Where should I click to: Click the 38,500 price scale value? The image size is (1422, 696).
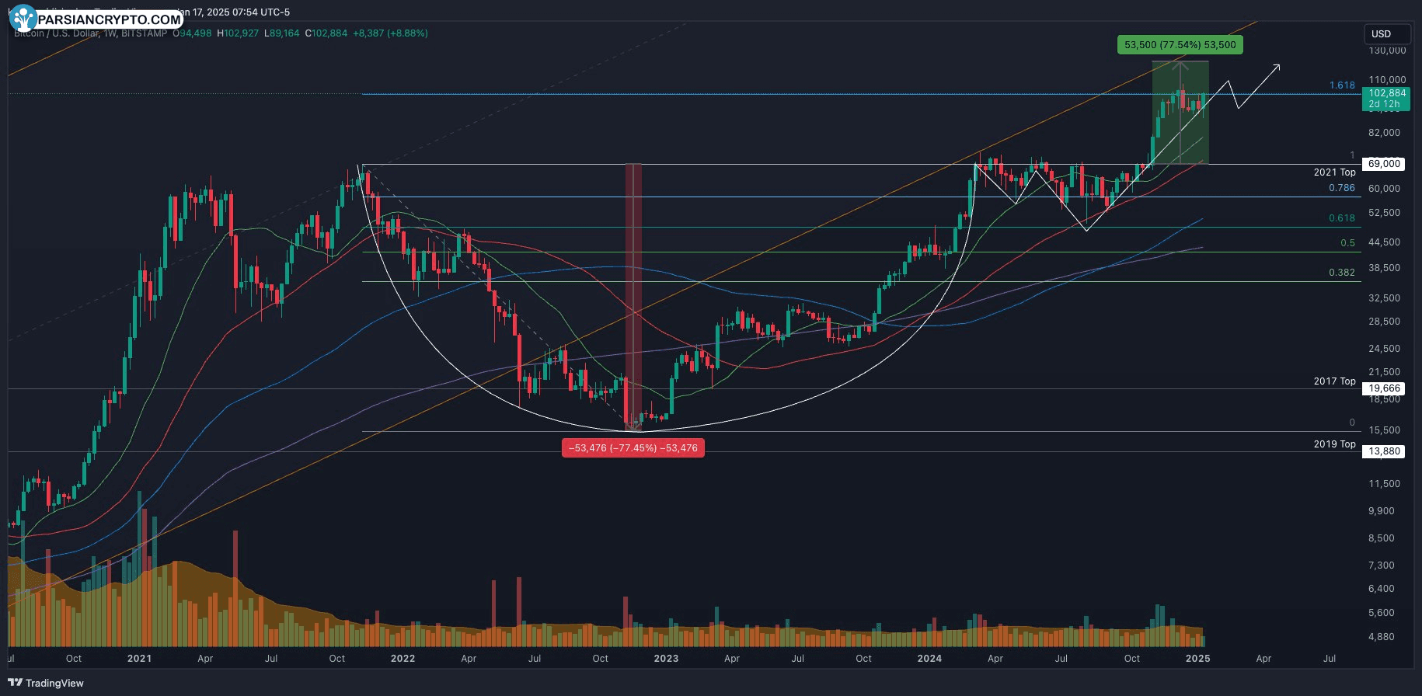coord(1384,268)
